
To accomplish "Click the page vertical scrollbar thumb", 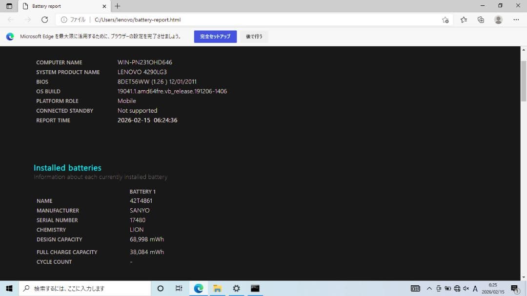I will pyautogui.click(x=524, y=81).
